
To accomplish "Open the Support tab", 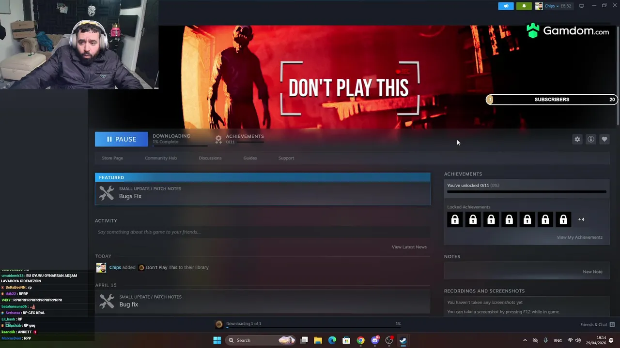I will point(286,158).
